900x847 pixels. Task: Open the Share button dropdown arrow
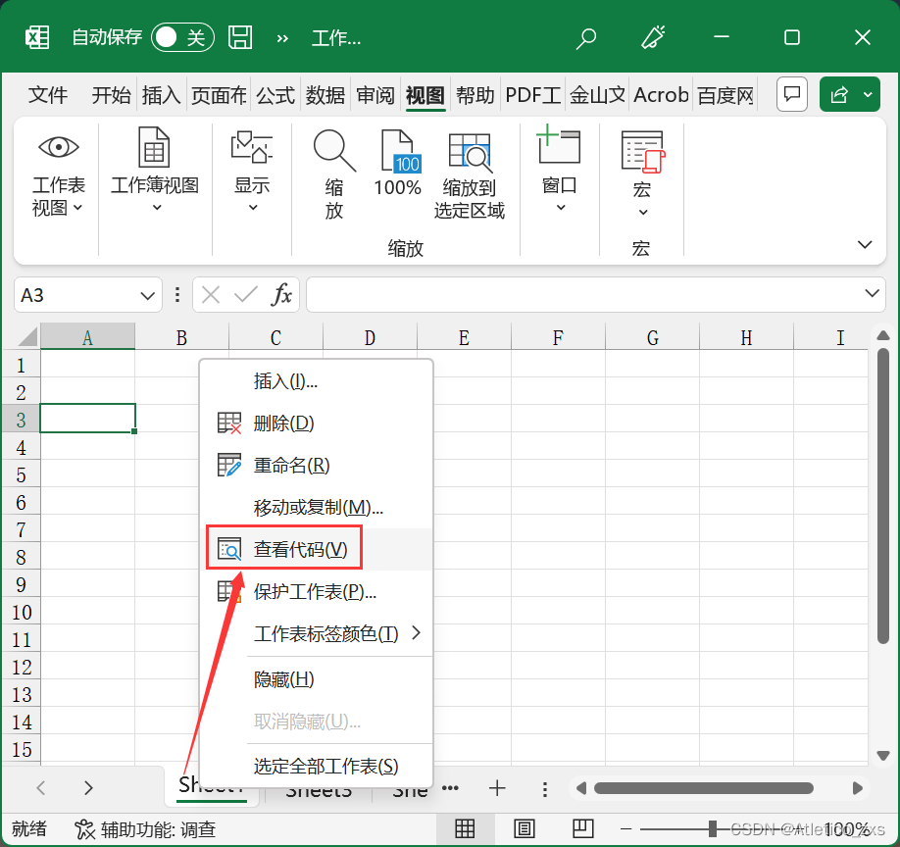pos(869,94)
